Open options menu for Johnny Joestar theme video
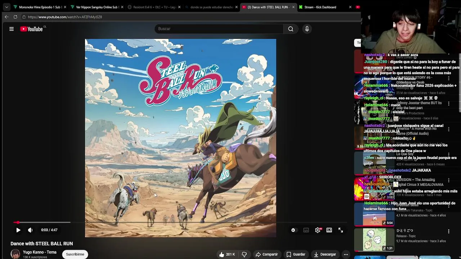Viewport: 461px width, 259px height. (x=449, y=104)
